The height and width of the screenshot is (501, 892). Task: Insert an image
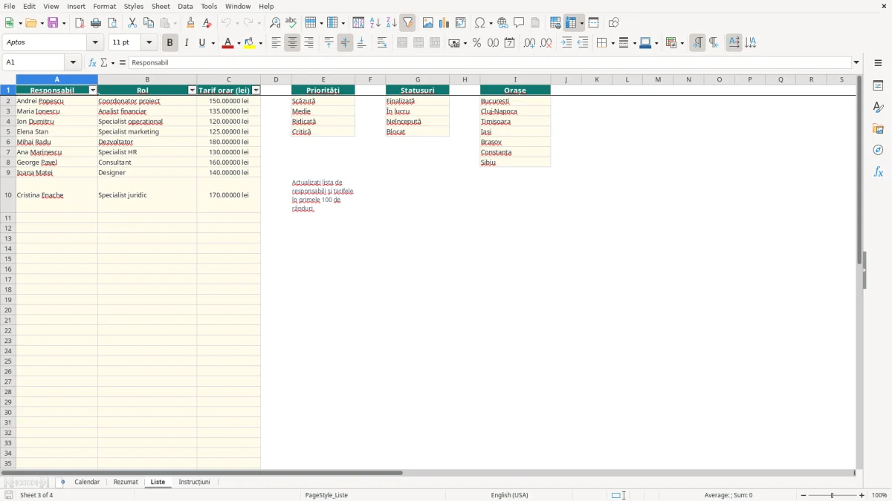pos(427,23)
